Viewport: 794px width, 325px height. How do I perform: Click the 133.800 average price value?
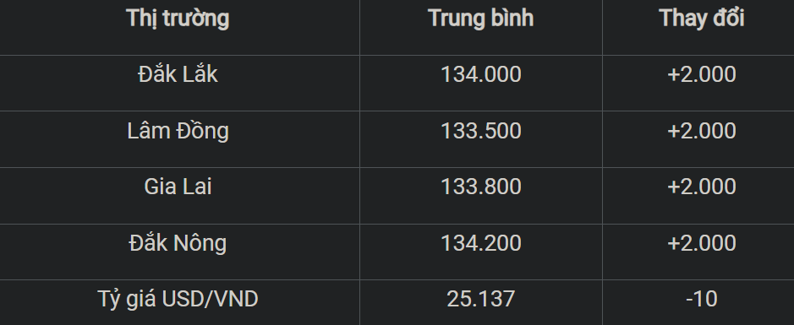[x=480, y=187]
